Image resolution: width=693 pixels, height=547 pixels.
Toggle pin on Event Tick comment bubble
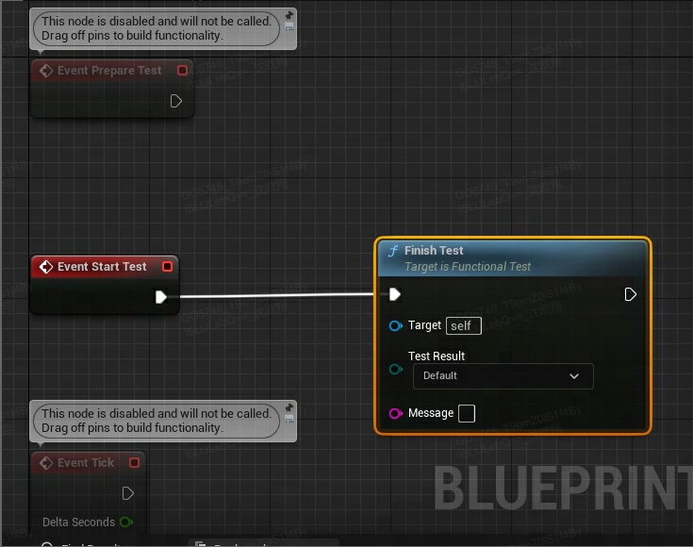(x=289, y=407)
